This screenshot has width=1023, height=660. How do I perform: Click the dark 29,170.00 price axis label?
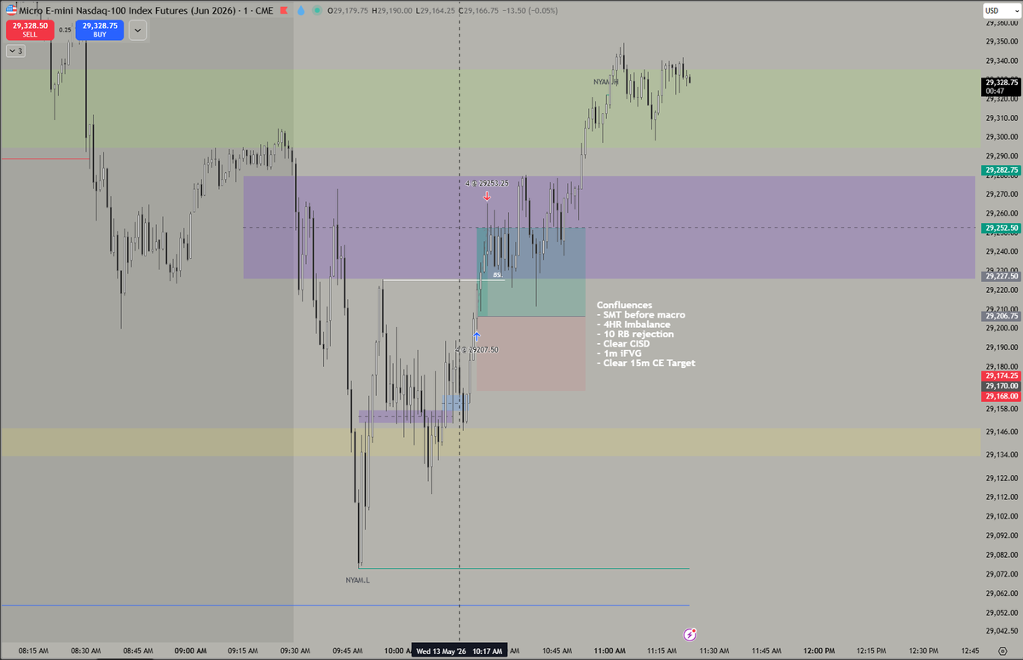point(1002,386)
